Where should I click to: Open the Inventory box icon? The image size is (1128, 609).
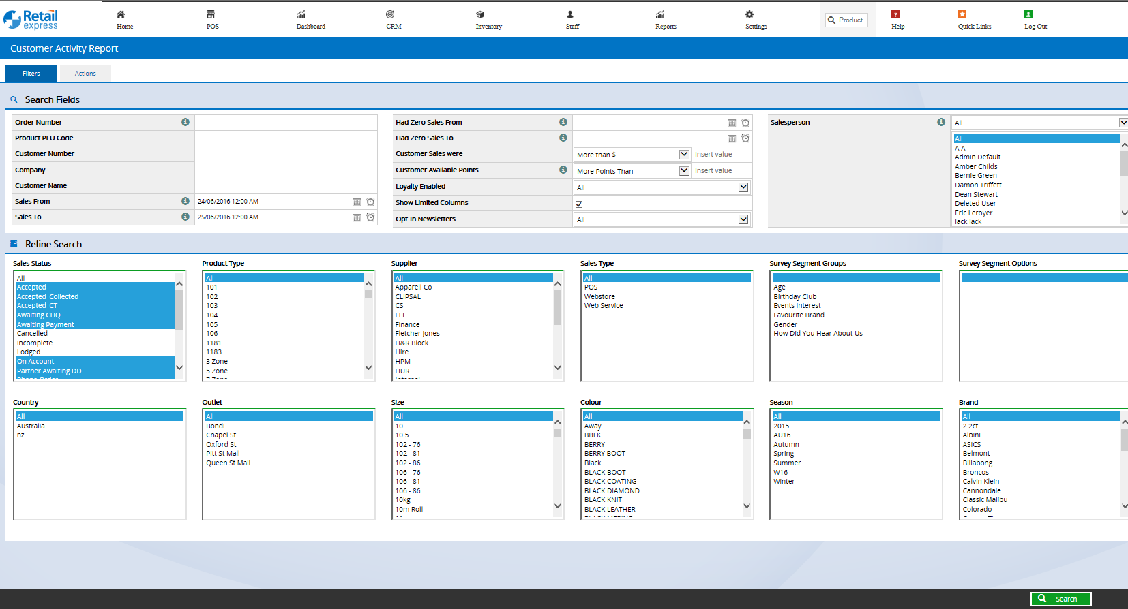point(480,14)
